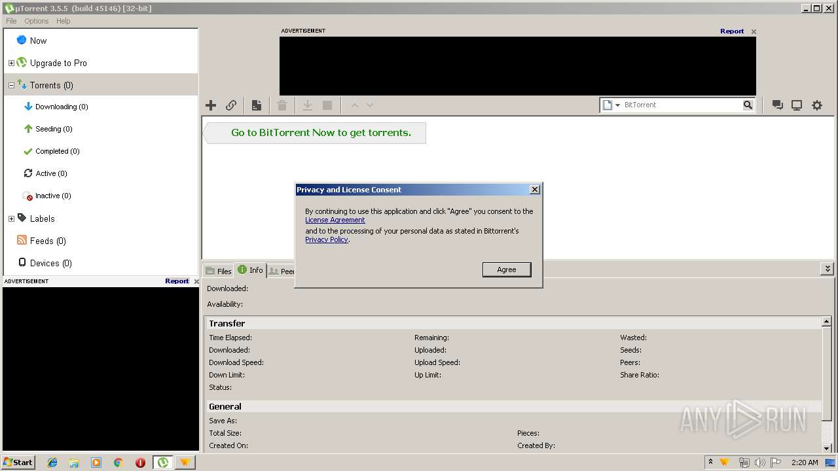Image resolution: width=838 pixels, height=471 pixels.
Task: Select Torrents (0) category
Action: (x=101, y=85)
